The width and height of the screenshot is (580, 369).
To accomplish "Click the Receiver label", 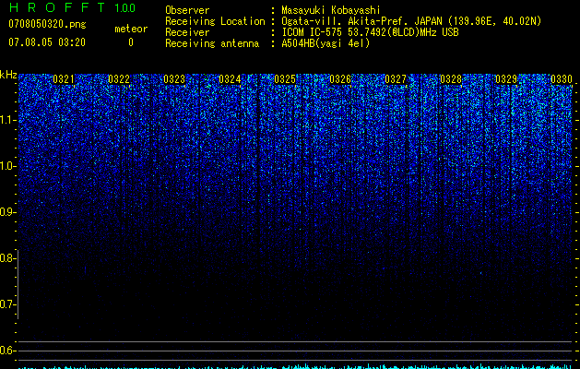I will [187, 32].
